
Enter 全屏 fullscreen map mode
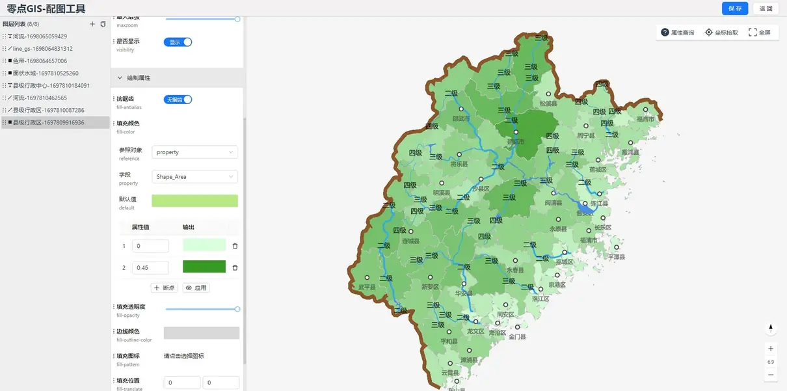[x=759, y=33]
